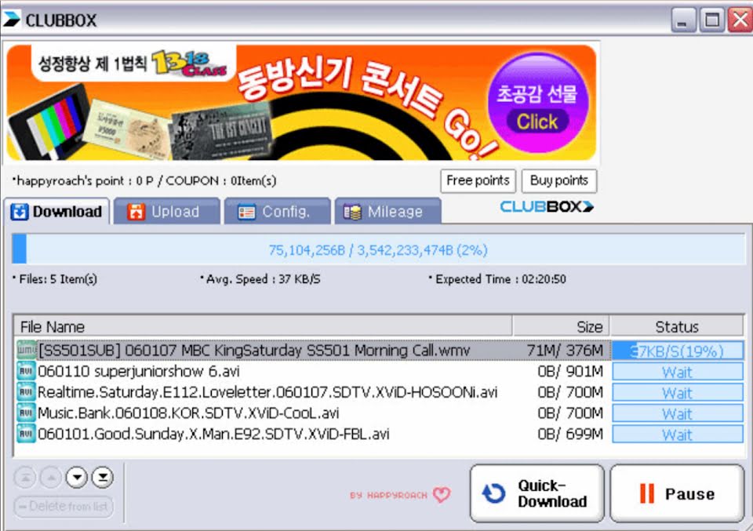Viewport: 753px width, 531px height.
Task: Click the AVI icon of Realtime.Saturday Loveletter file
Action: tap(27, 392)
